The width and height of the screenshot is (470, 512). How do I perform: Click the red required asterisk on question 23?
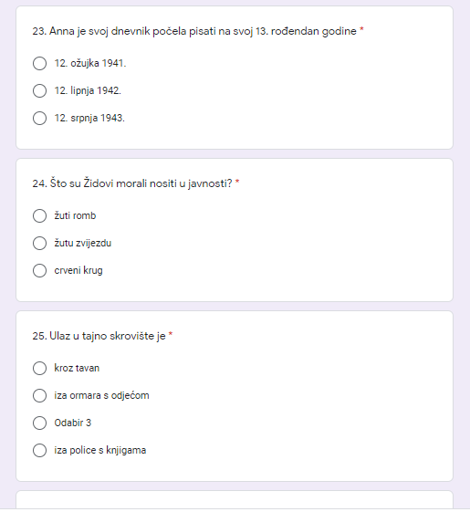(x=361, y=29)
